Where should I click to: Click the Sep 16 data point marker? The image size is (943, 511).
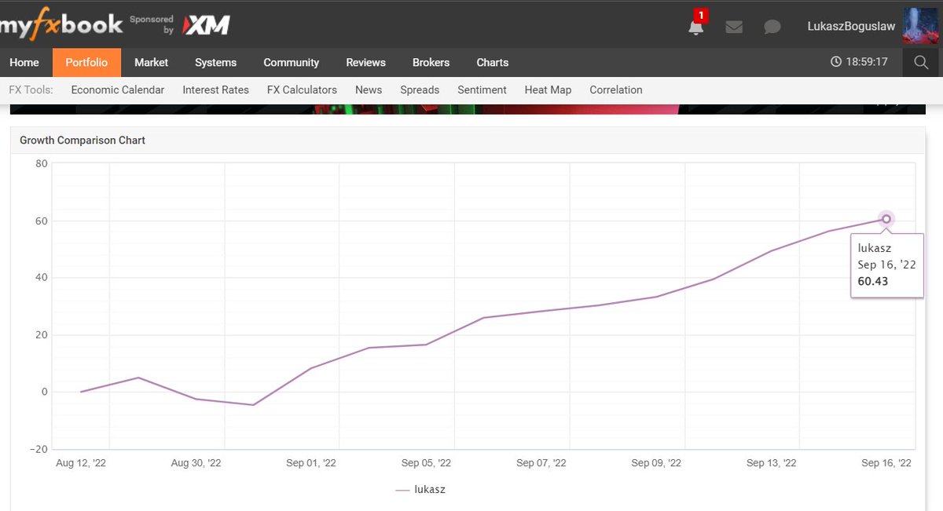coord(886,219)
